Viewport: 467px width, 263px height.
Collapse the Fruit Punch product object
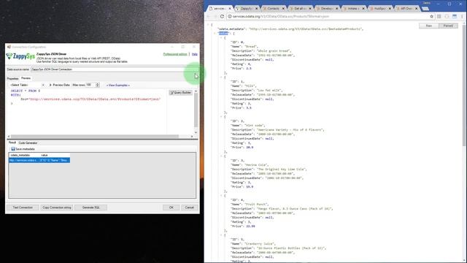(221, 196)
